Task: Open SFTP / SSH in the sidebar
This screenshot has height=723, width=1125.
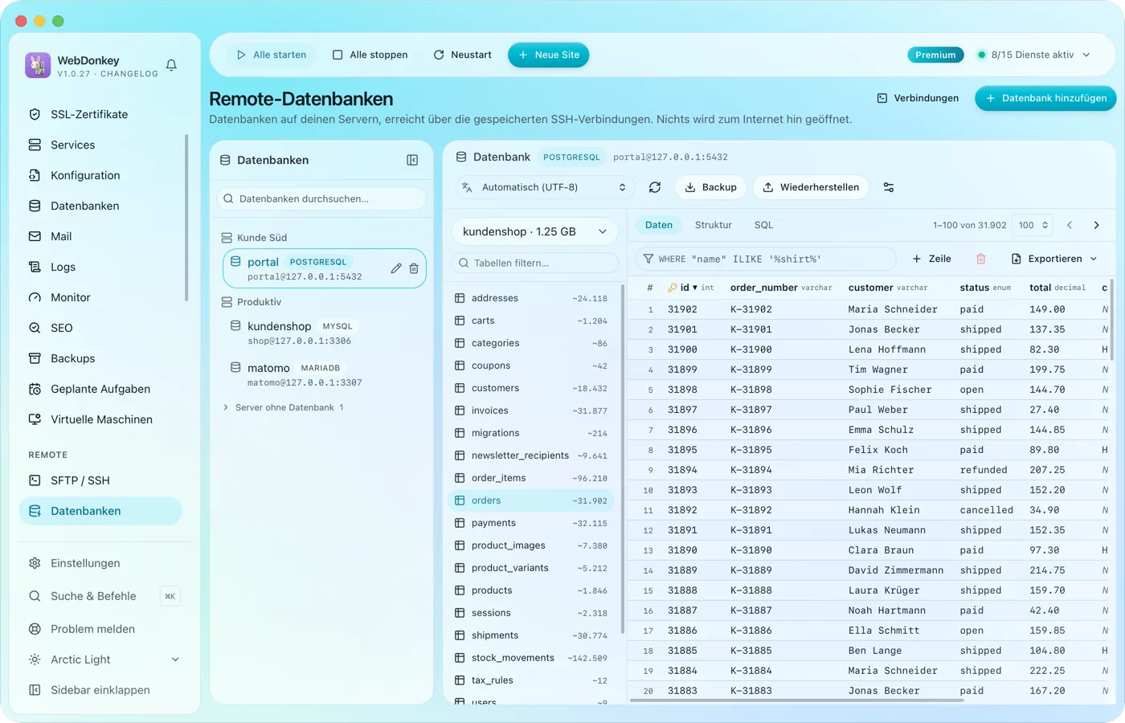Action: click(101, 480)
